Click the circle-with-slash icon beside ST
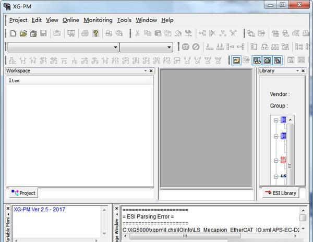Screen dimensions: 313x242 pos(196,47)
